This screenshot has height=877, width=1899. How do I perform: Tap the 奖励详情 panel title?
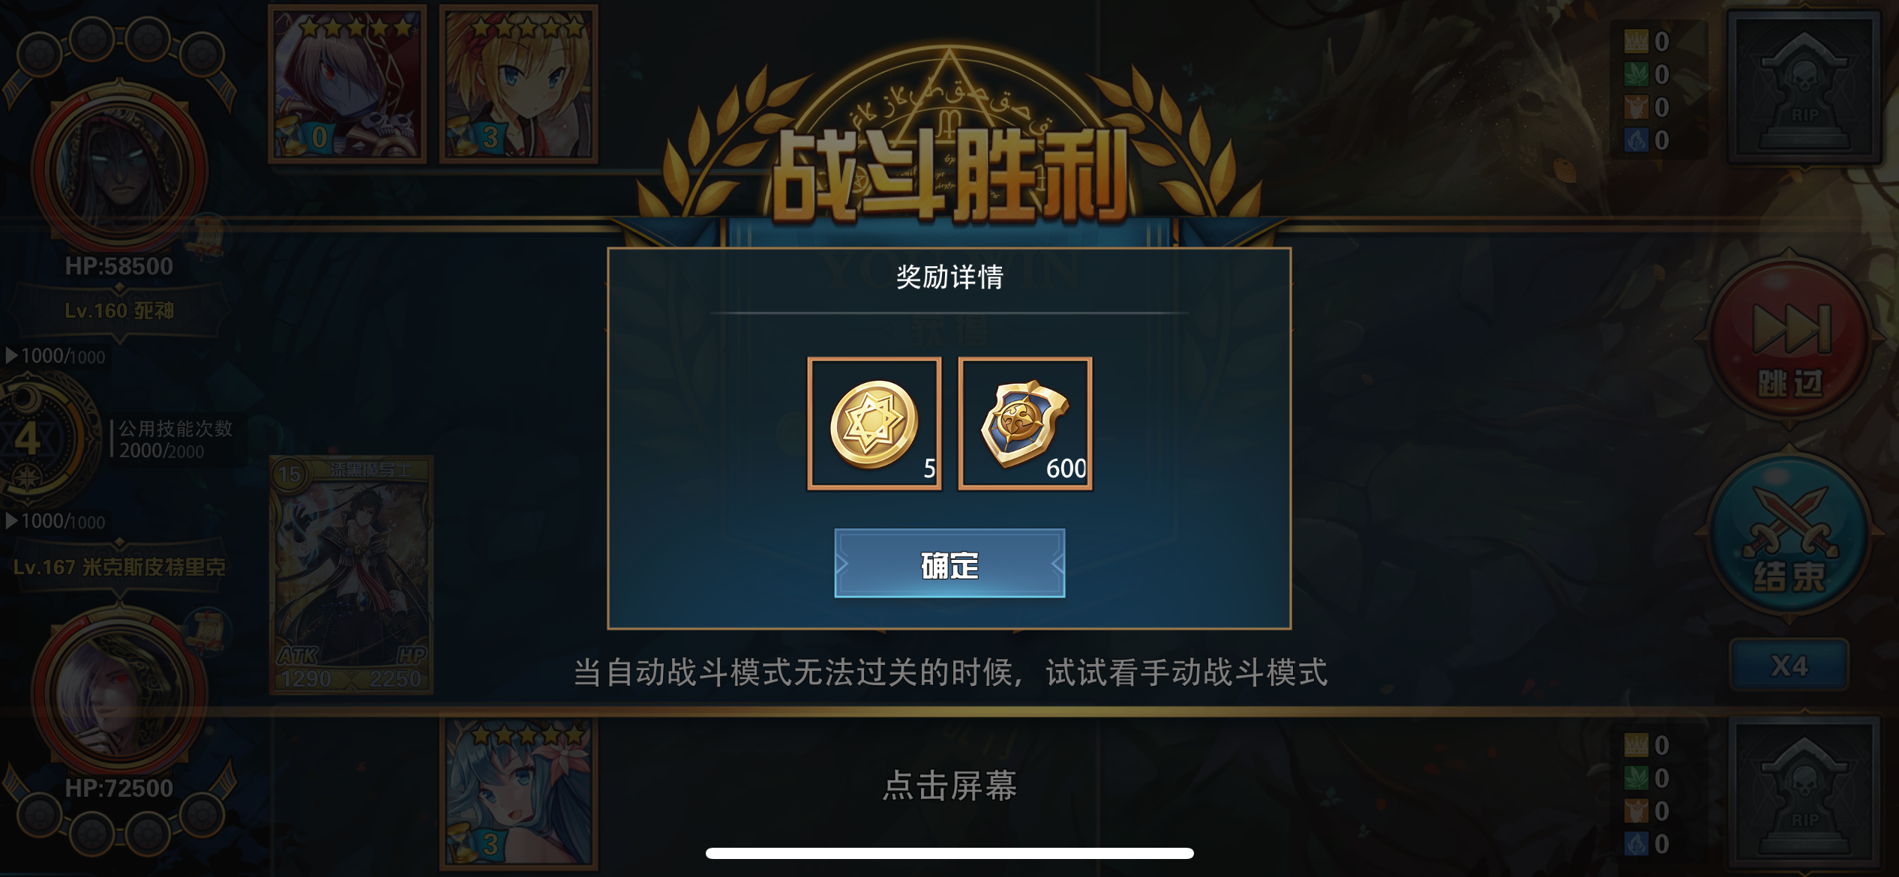pos(949,277)
